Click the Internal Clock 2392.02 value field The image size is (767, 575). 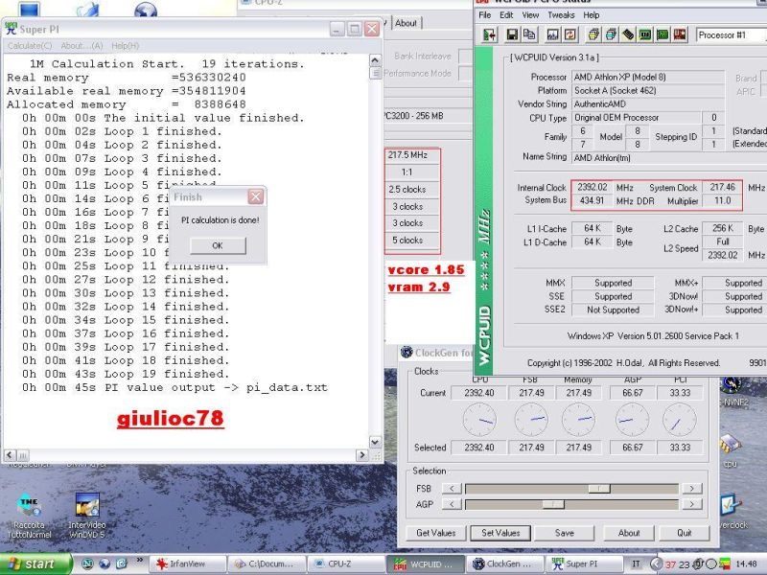coord(592,188)
